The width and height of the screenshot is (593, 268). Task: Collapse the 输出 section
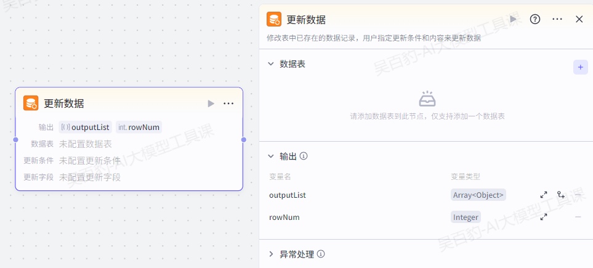(271, 156)
